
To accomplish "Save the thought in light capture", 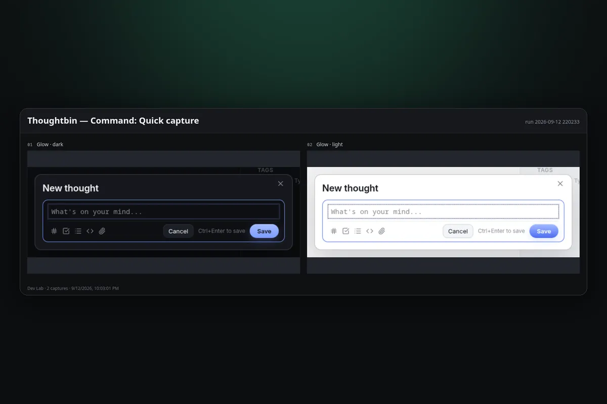I will (x=544, y=231).
